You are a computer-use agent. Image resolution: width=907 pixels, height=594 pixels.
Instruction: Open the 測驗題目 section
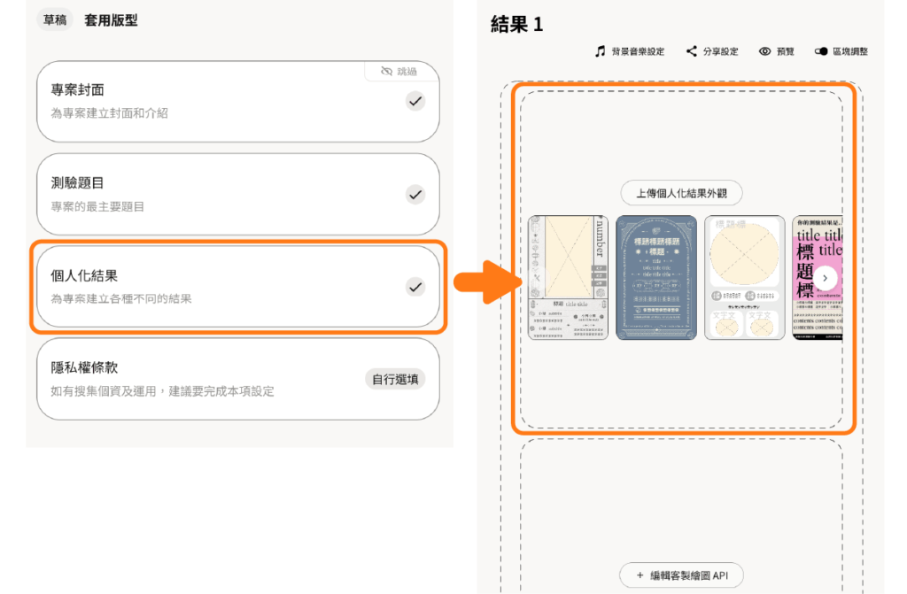point(237,195)
